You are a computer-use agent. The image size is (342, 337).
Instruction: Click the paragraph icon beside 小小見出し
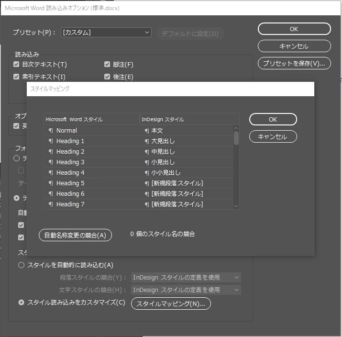coord(147,173)
